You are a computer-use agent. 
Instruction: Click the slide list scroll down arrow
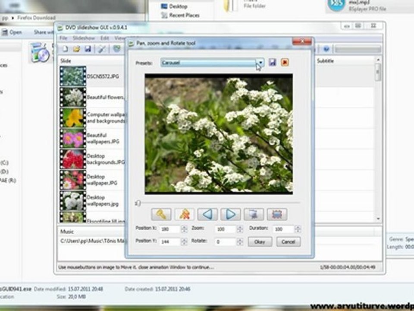pos(378,219)
